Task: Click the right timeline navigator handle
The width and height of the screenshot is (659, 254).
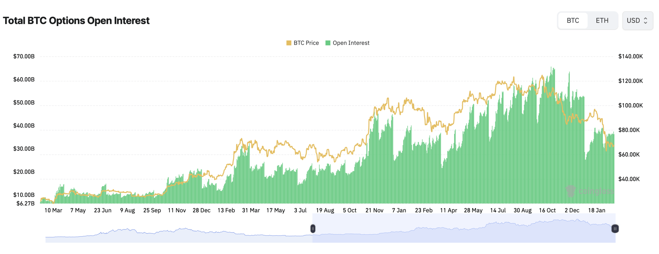Action: pos(615,229)
